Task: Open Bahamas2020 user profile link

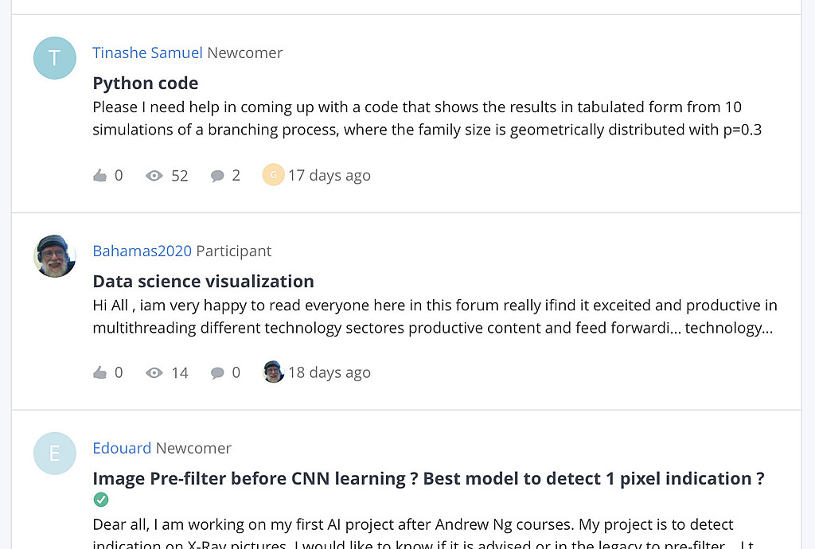Action: (142, 251)
